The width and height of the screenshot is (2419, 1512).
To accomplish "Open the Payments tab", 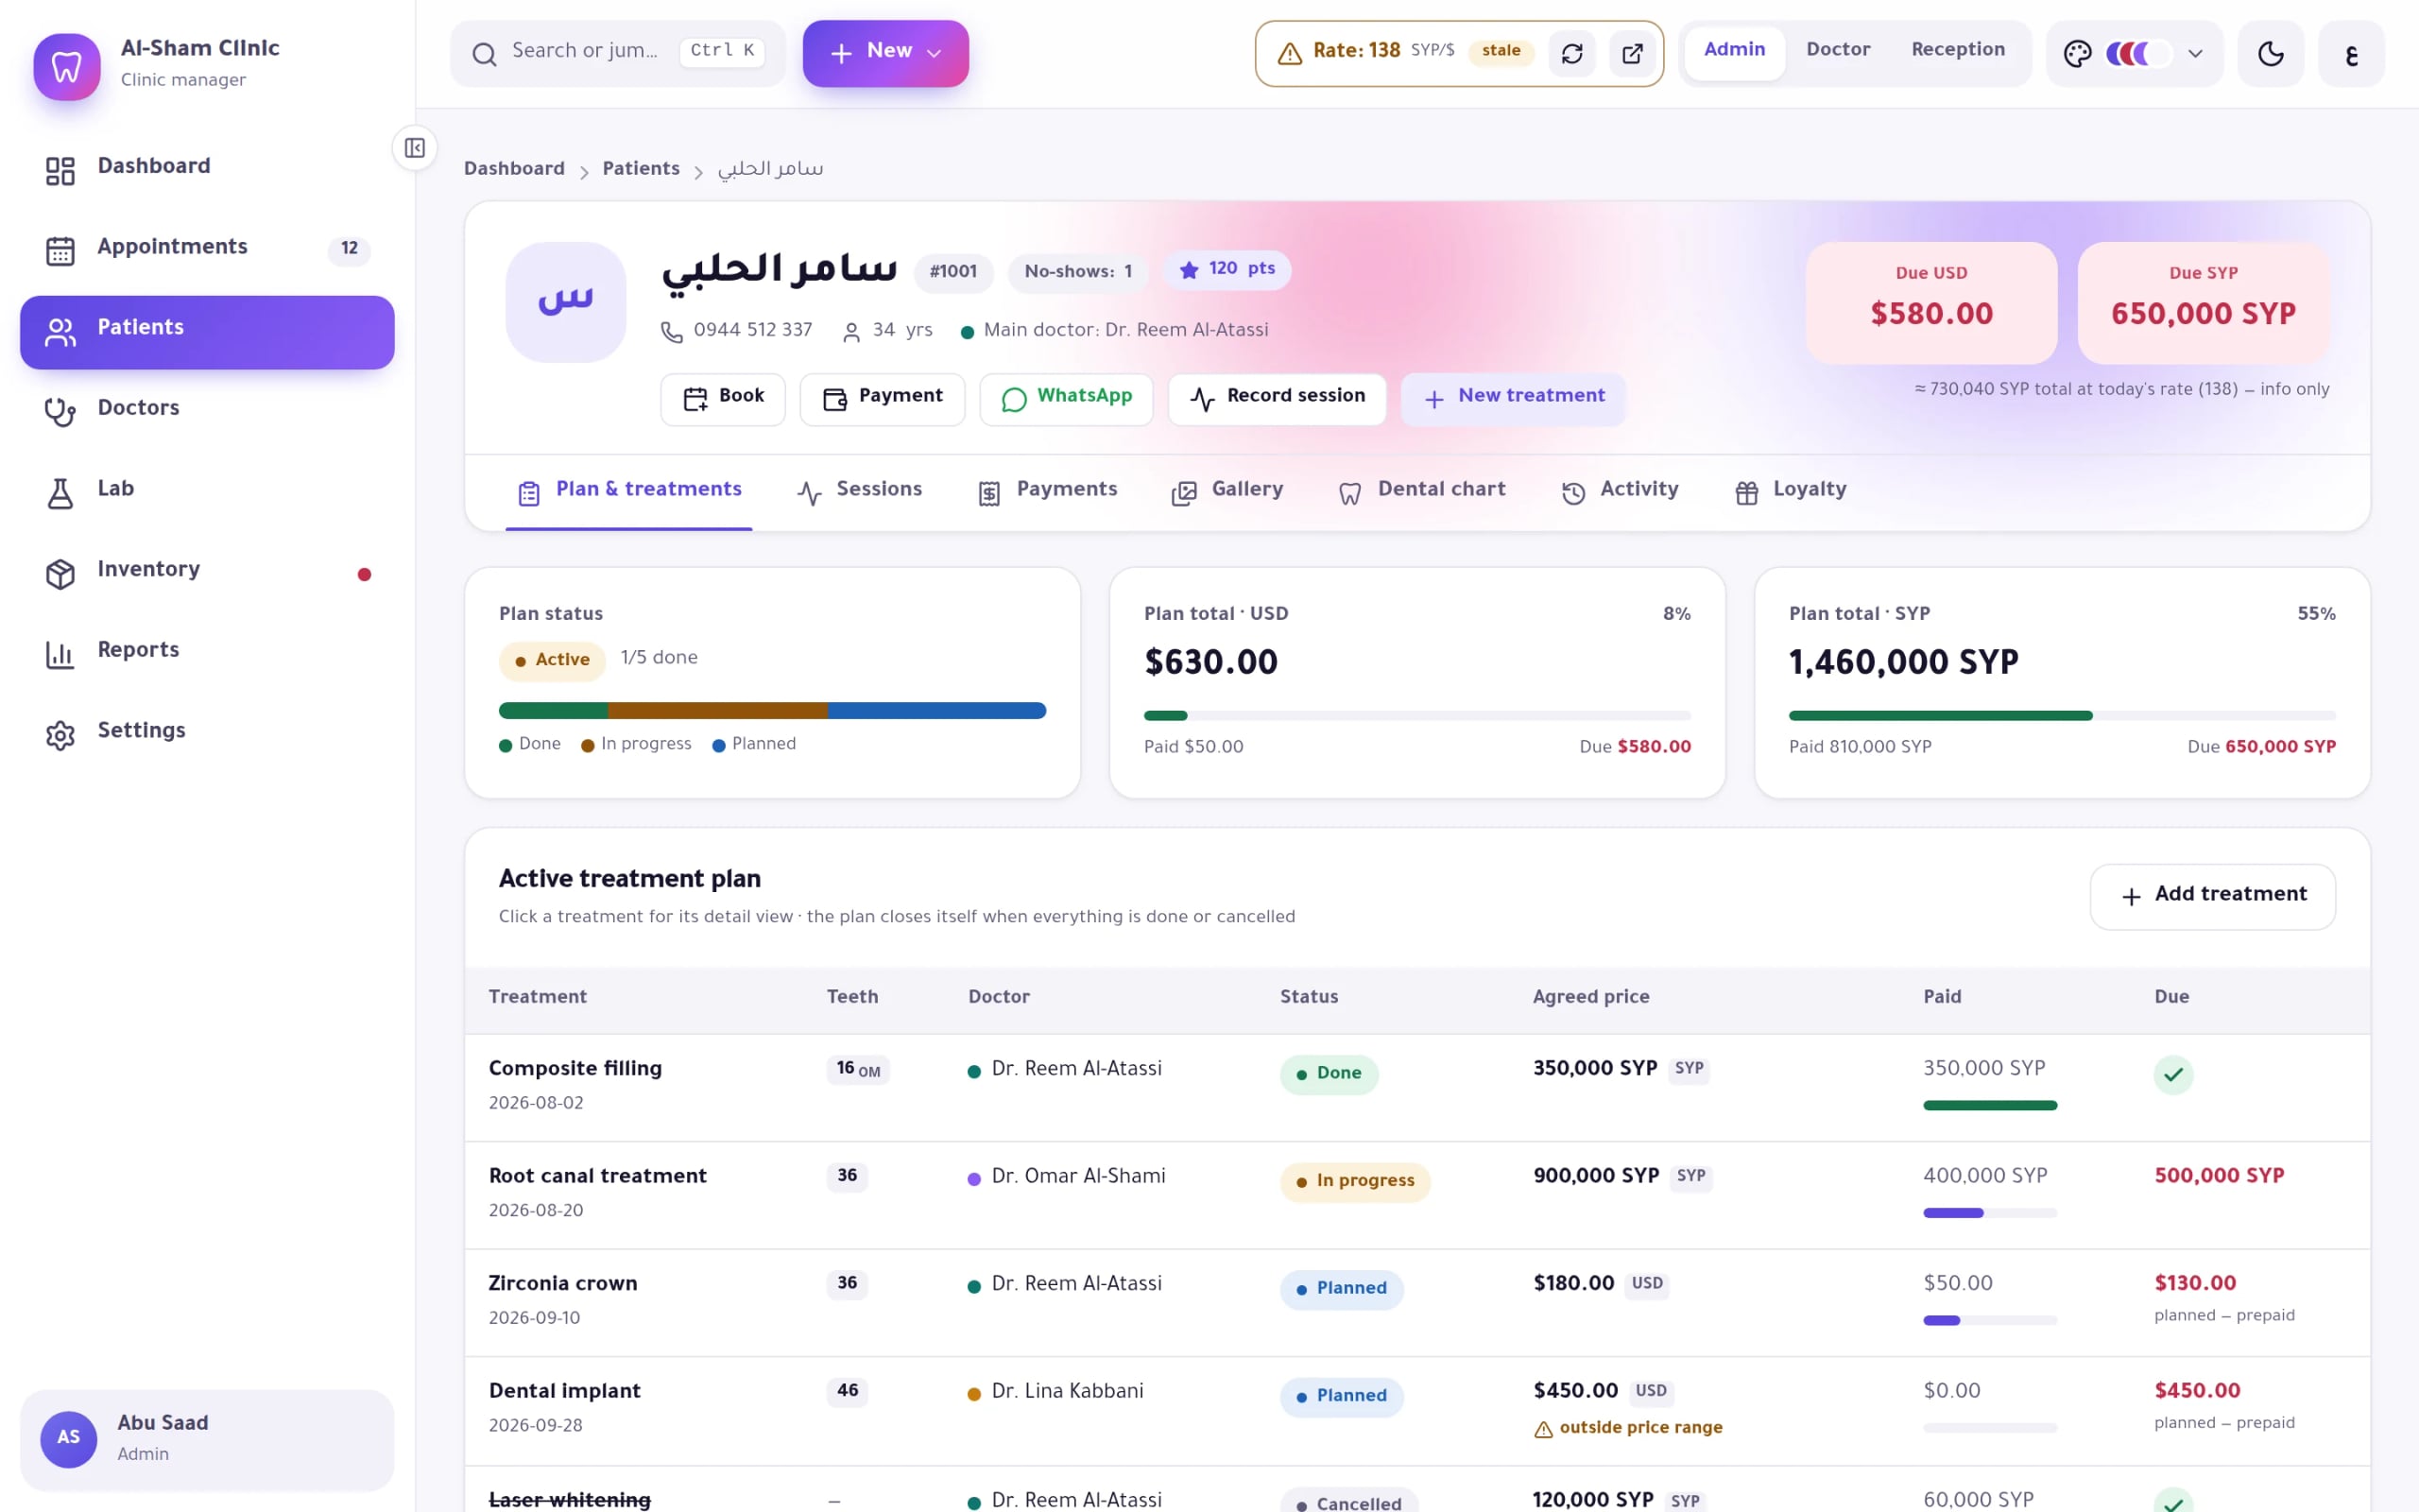I will pyautogui.click(x=1047, y=491).
